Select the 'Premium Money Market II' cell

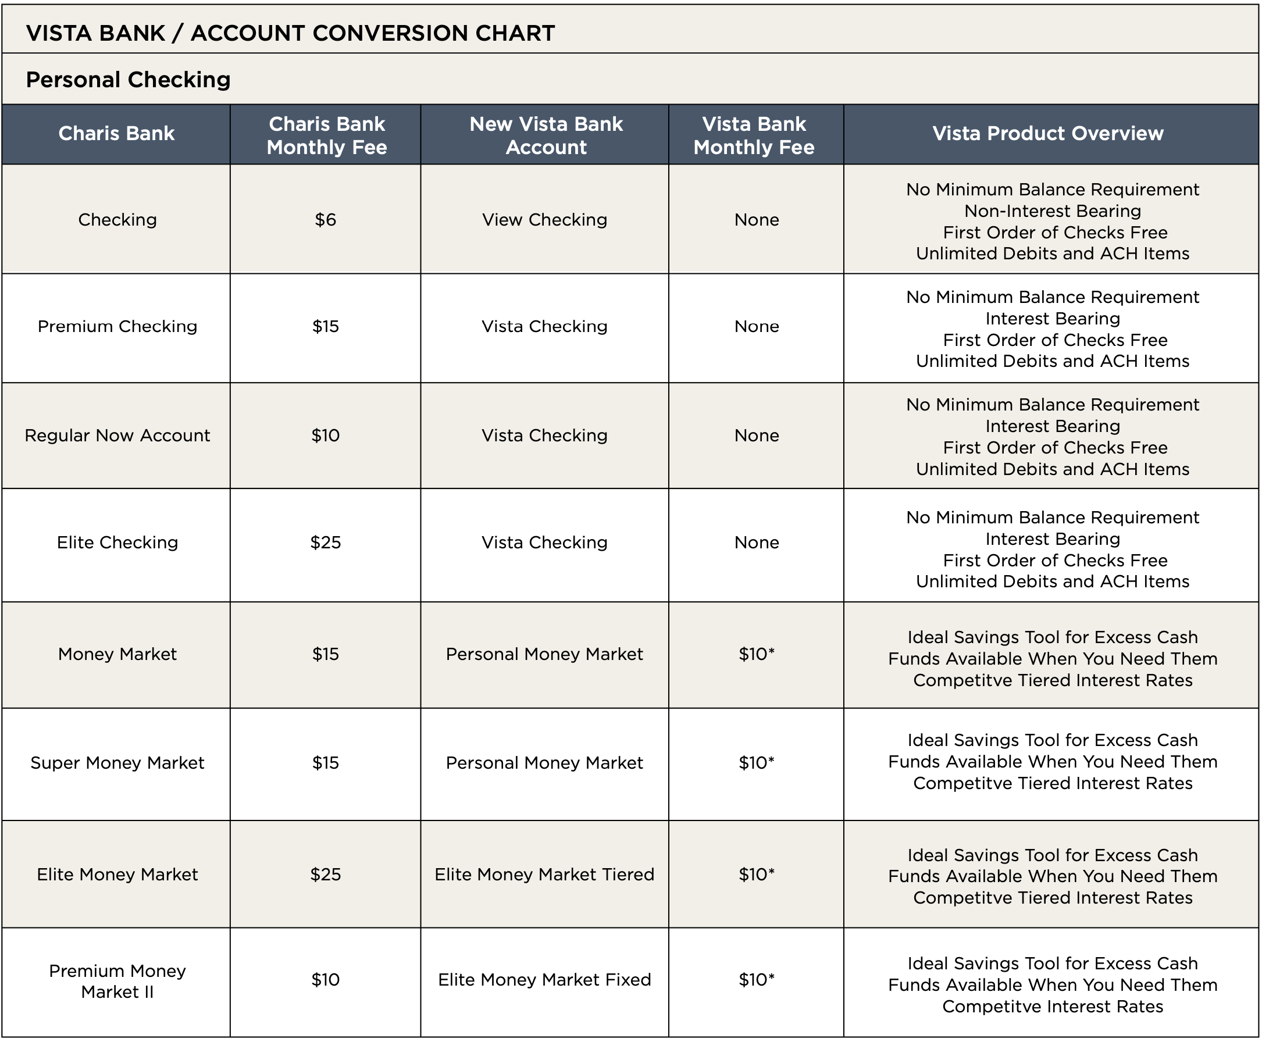pyautogui.click(x=117, y=982)
